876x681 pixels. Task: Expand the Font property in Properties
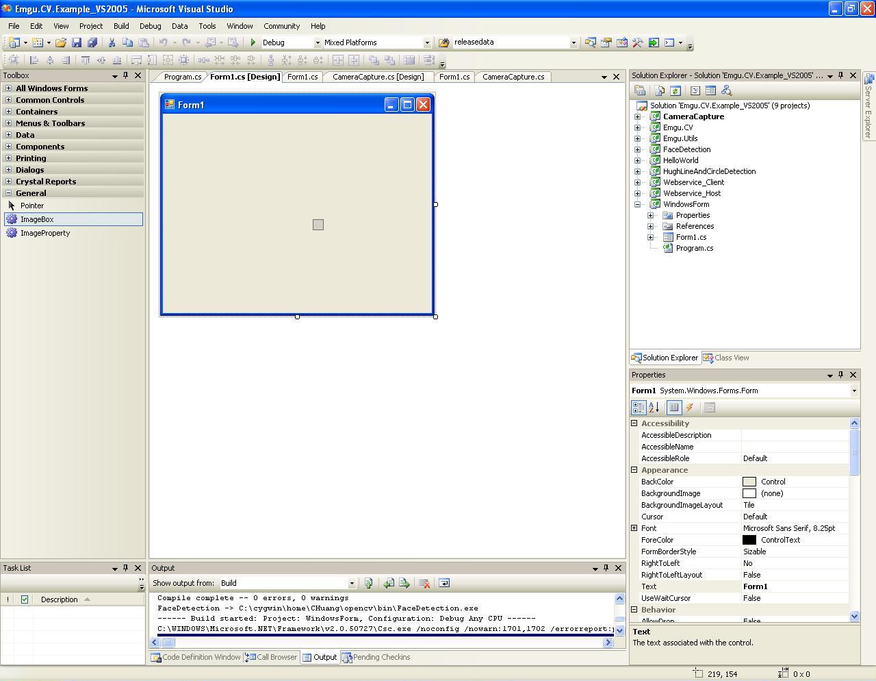tap(634, 528)
